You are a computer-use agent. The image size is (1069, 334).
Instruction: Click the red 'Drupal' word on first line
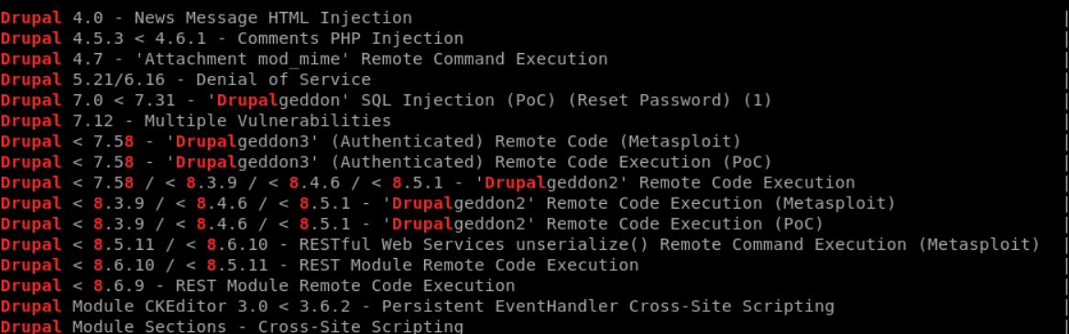pyautogui.click(x=30, y=18)
